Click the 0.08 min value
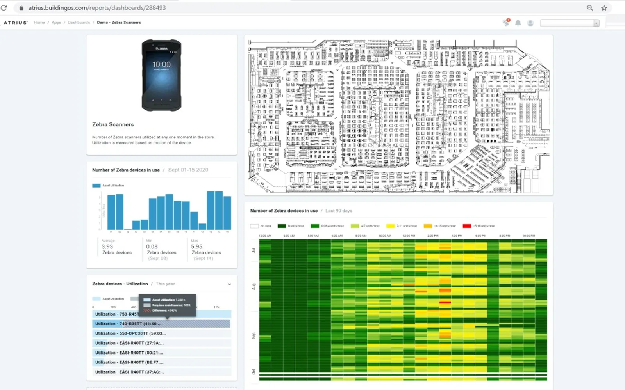 (152, 246)
